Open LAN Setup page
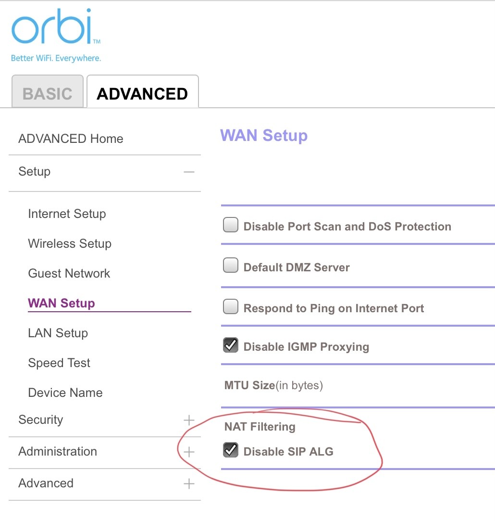This screenshot has height=521, width=495. click(58, 333)
